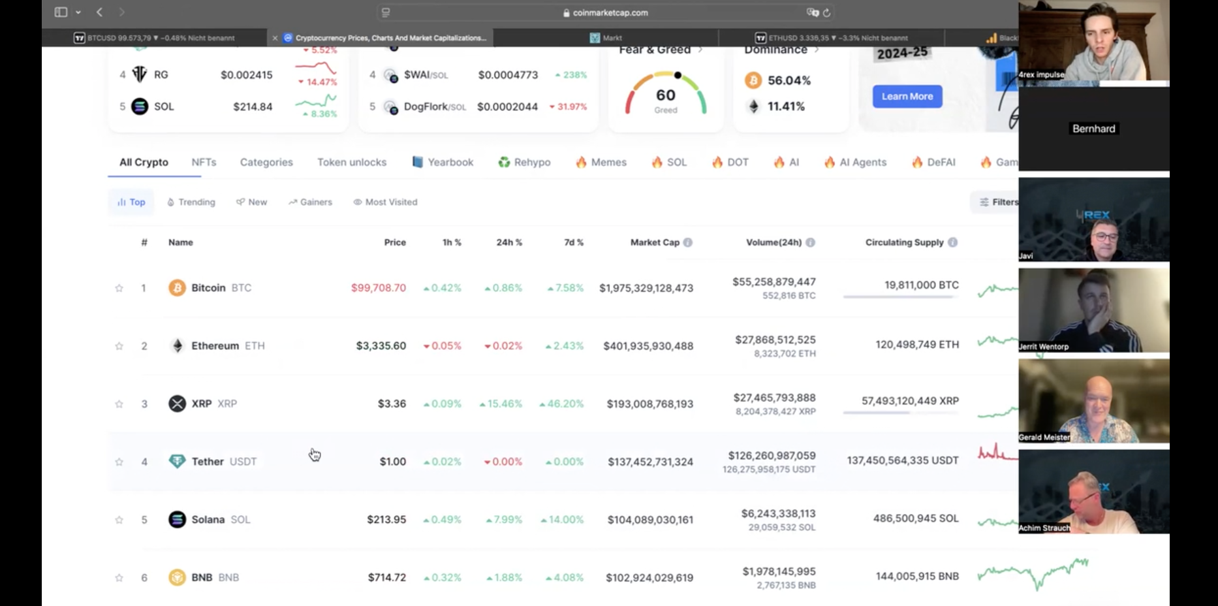1218x606 pixels.
Task: Open the Yearbook tab
Action: coord(443,162)
